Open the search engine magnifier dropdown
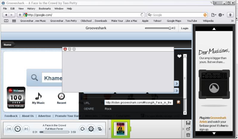The height and width of the screenshot is (139, 238). click(x=150, y=15)
